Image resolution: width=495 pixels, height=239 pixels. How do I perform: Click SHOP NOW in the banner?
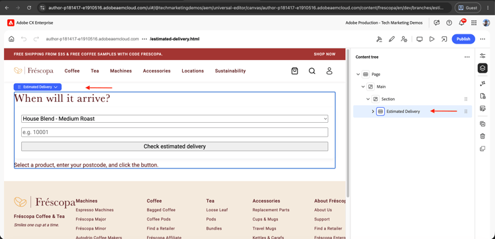click(325, 54)
